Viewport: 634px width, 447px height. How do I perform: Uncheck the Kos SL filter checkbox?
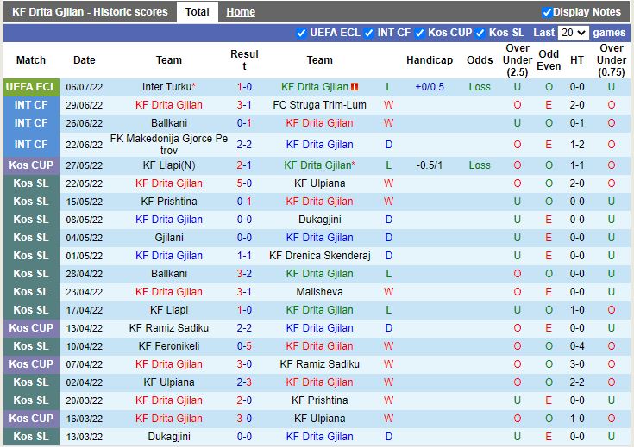click(x=481, y=33)
